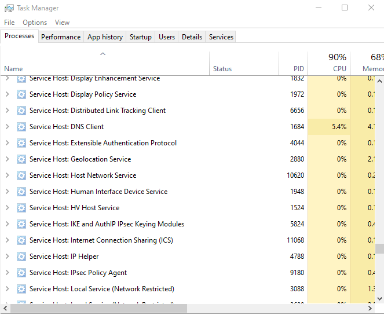
Task: Expand Service Host: Extensible Authentication Protocol
Action: 8,142
